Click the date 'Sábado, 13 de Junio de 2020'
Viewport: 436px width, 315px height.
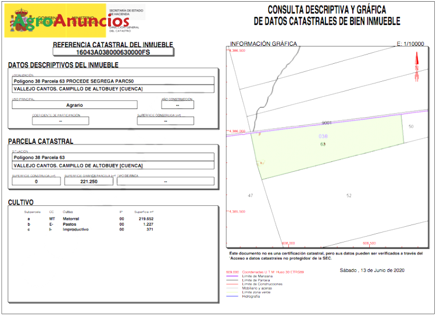(372, 270)
